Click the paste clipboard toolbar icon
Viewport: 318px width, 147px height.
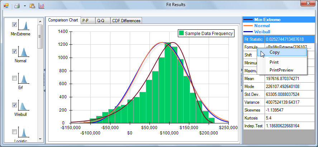click(32, 6)
